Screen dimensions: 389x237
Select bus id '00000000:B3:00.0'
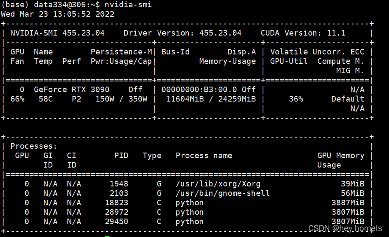click(x=199, y=90)
